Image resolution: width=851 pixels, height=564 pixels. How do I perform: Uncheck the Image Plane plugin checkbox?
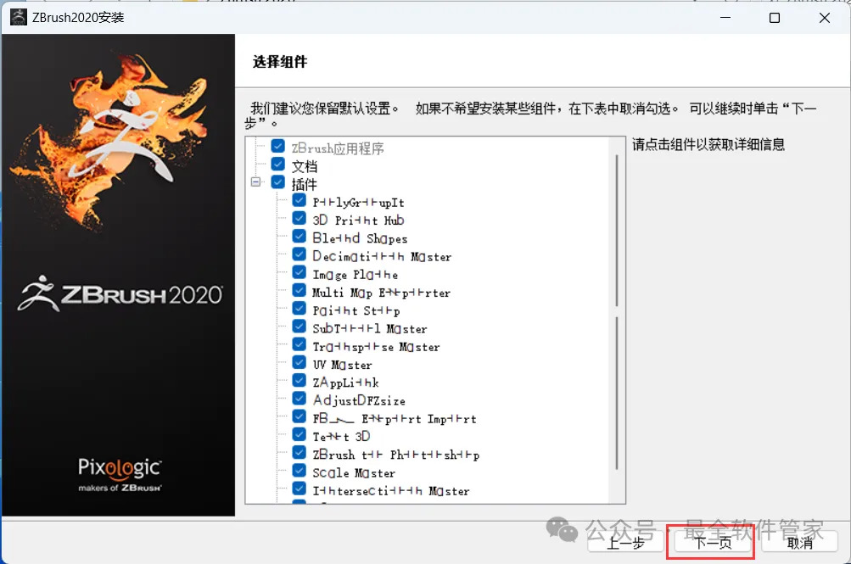click(299, 271)
